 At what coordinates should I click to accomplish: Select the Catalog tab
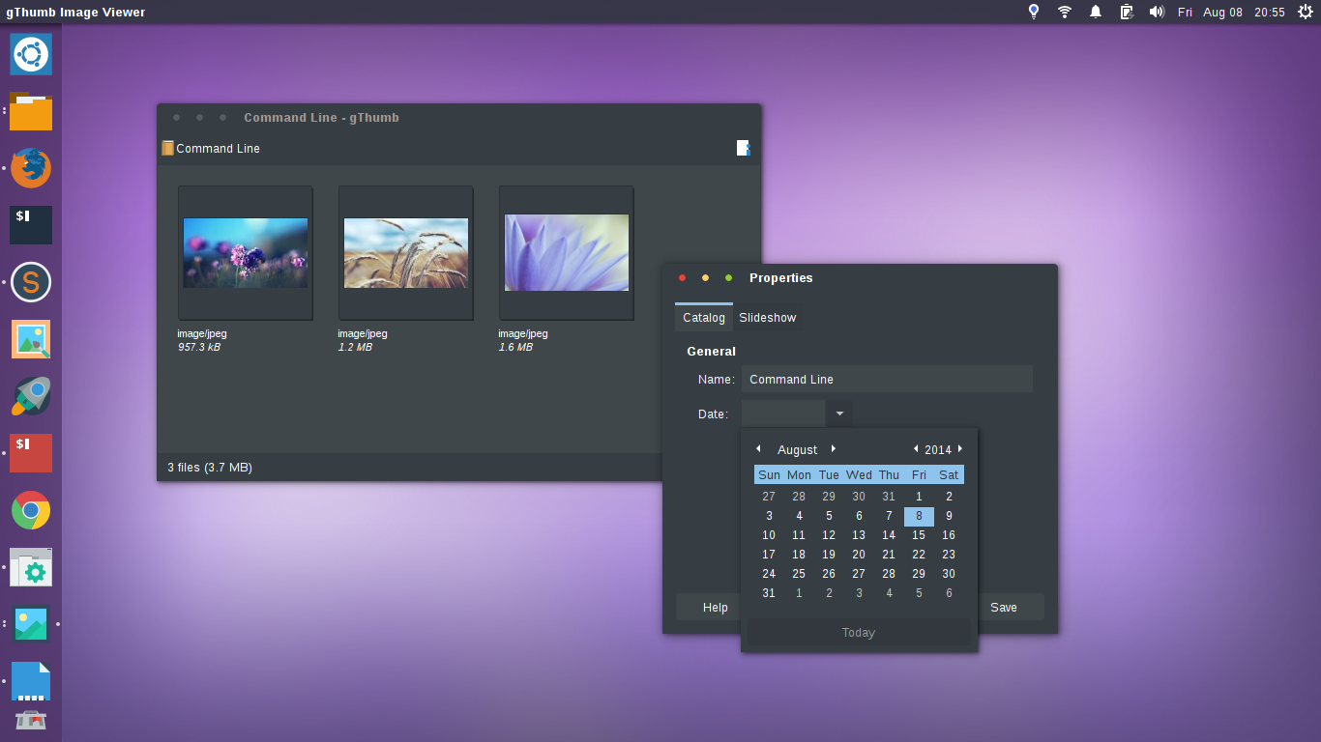tap(704, 318)
